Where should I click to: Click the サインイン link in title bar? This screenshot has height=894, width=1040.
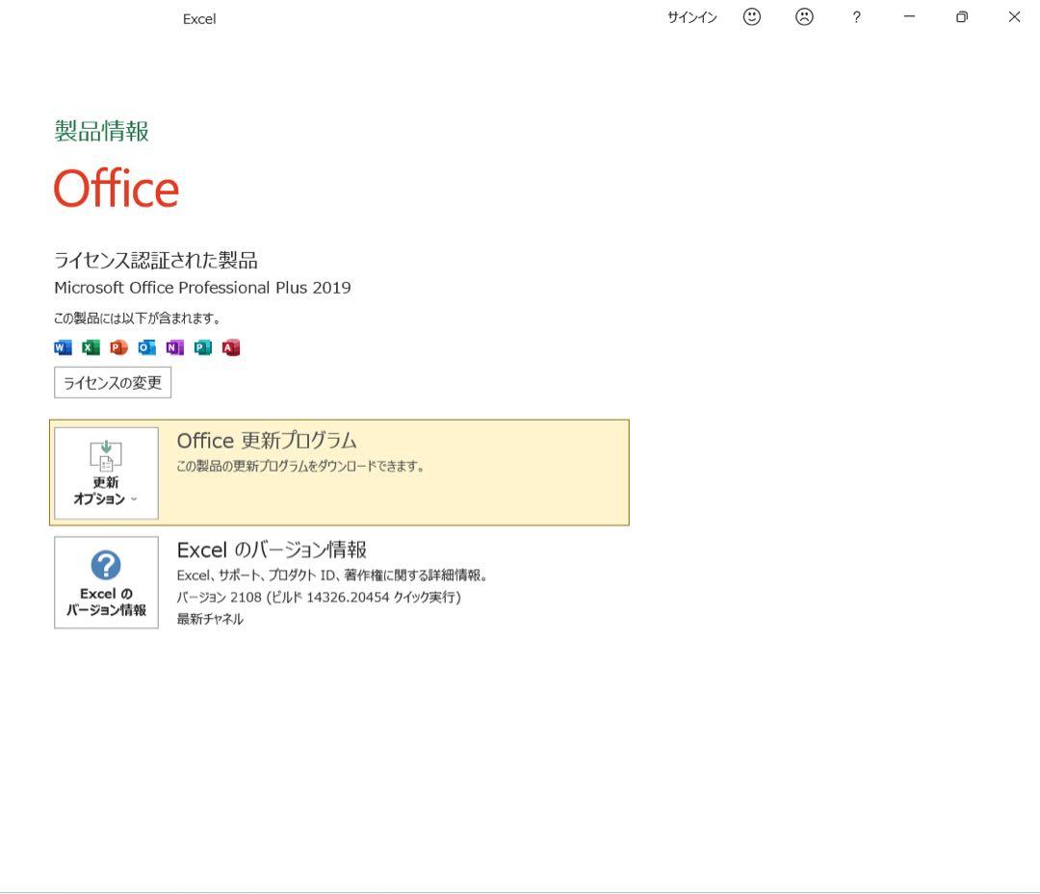691,17
